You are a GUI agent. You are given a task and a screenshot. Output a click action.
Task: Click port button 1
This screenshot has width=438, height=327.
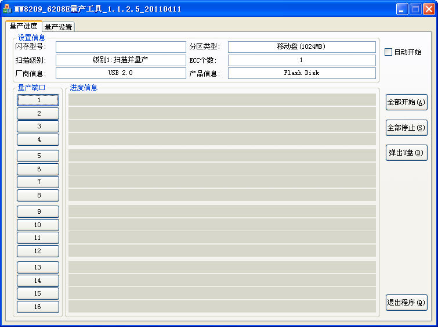tap(38, 100)
